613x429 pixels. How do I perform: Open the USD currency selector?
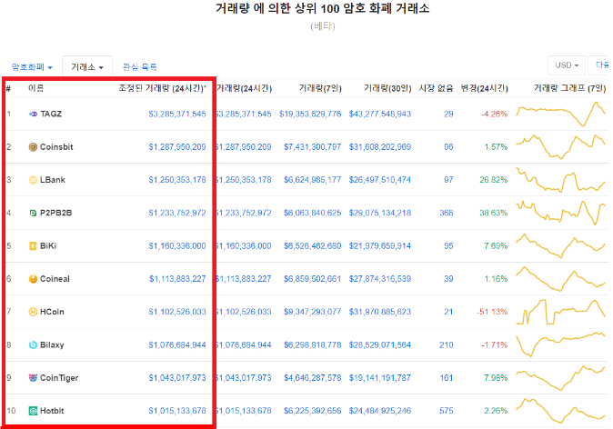tap(567, 65)
